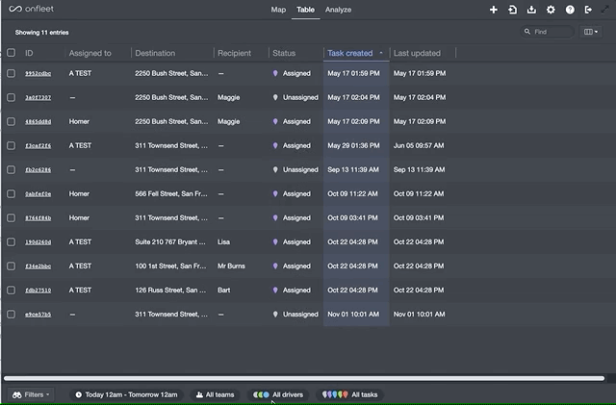616x405 pixels.
Task: Click the horizontal scrollbar under the table
Action: click(304, 378)
